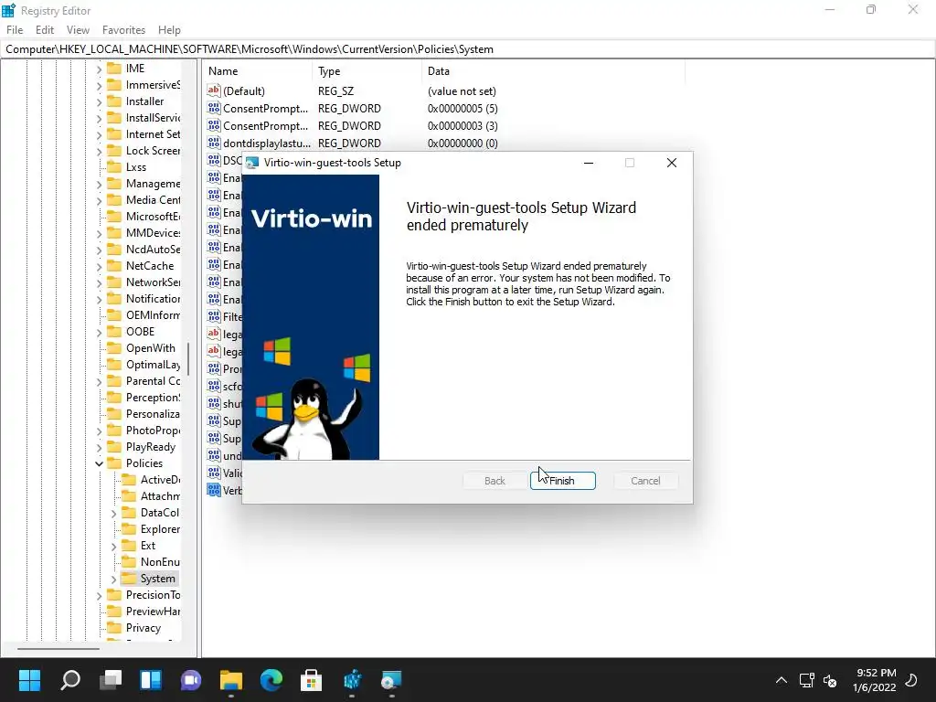Open the File menu in Registry Editor

pyautogui.click(x=15, y=30)
